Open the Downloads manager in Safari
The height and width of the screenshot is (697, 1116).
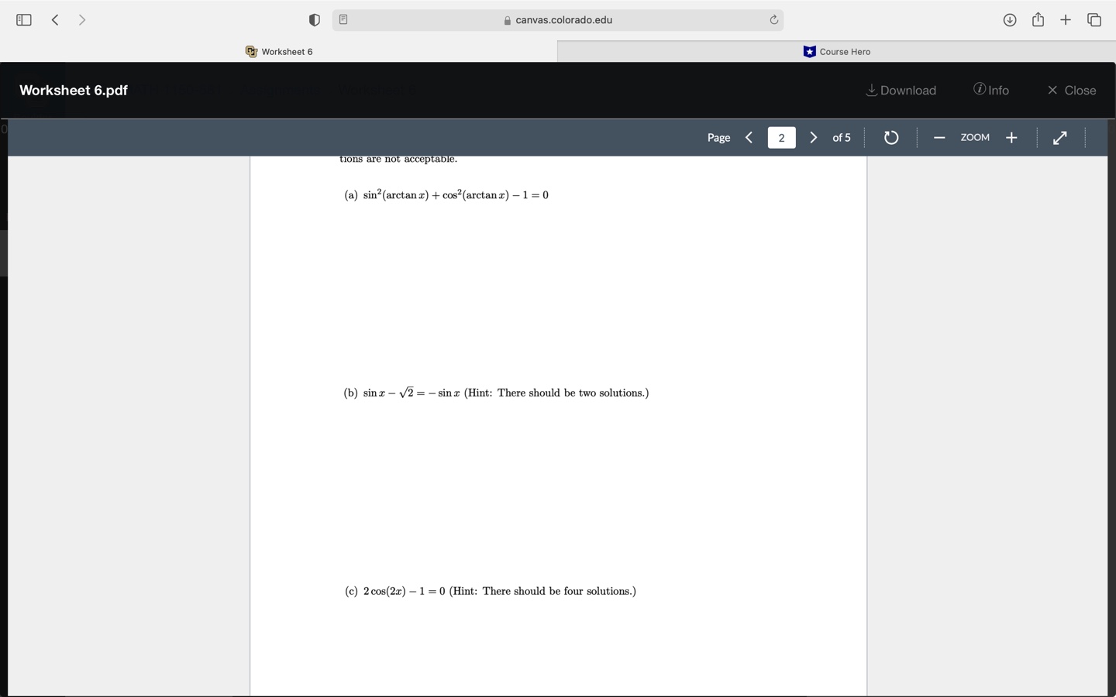point(1010,19)
